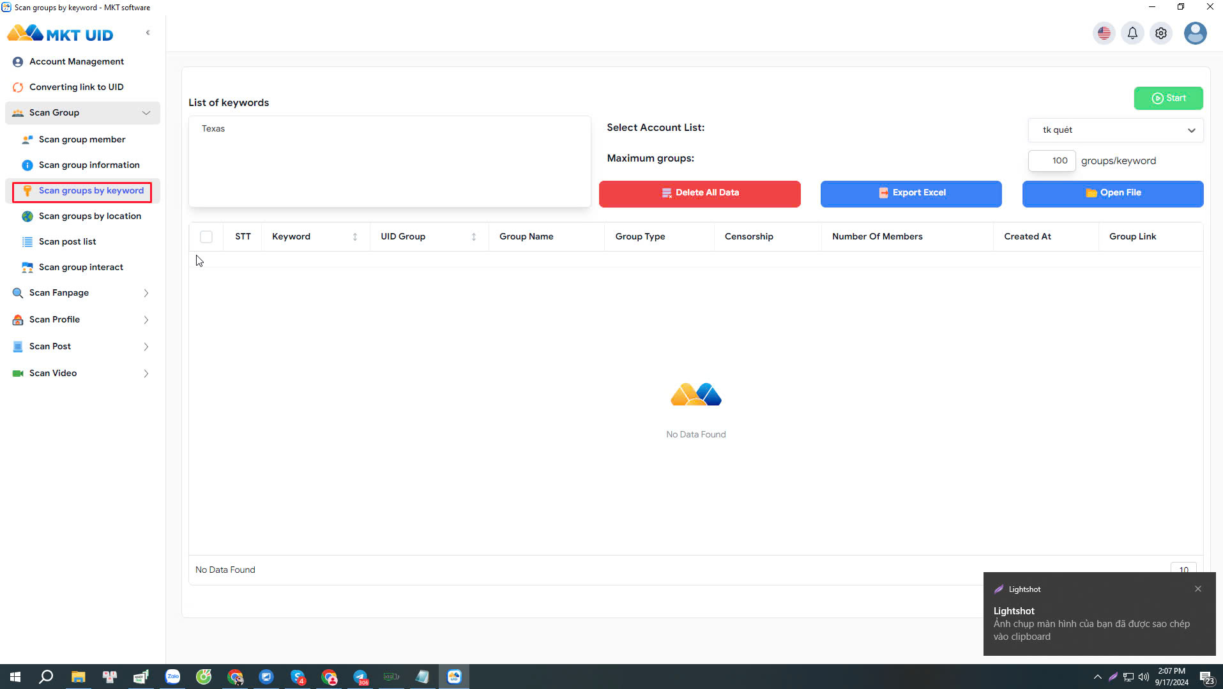Open the Windows Start menu

tap(15, 677)
